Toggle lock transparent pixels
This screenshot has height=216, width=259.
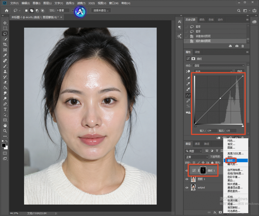pyautogui.click(x=194, y=163)
